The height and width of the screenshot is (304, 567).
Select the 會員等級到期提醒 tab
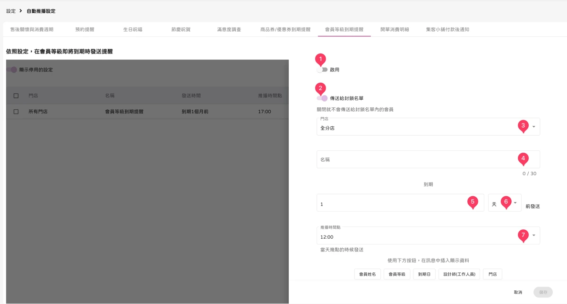(x=344, y=29)
